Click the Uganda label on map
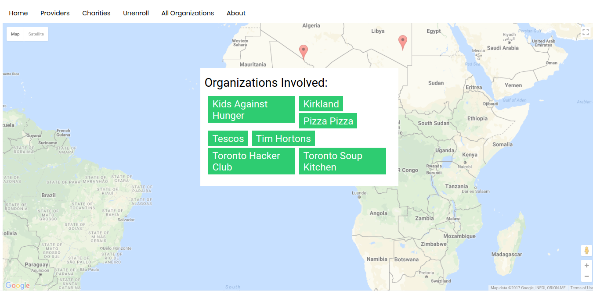Image resolution: width=593 pixels, height=291 pixels. (x=445, y=150)
